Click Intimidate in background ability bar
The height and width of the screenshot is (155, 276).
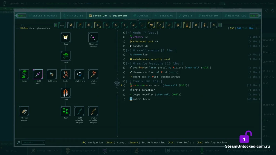coord(115,151)
